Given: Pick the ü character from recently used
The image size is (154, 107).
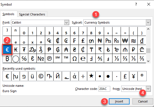Looking at the screenshot, I should (x=33, y=76).
